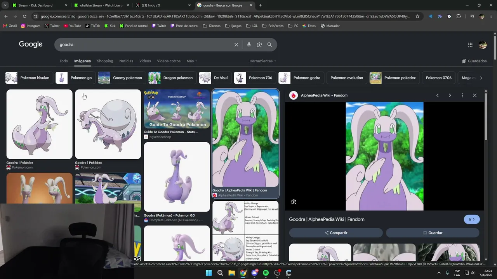497x279 pixels.
Task: Open the YouTube bookmark
Action: [x=73, y=26]
